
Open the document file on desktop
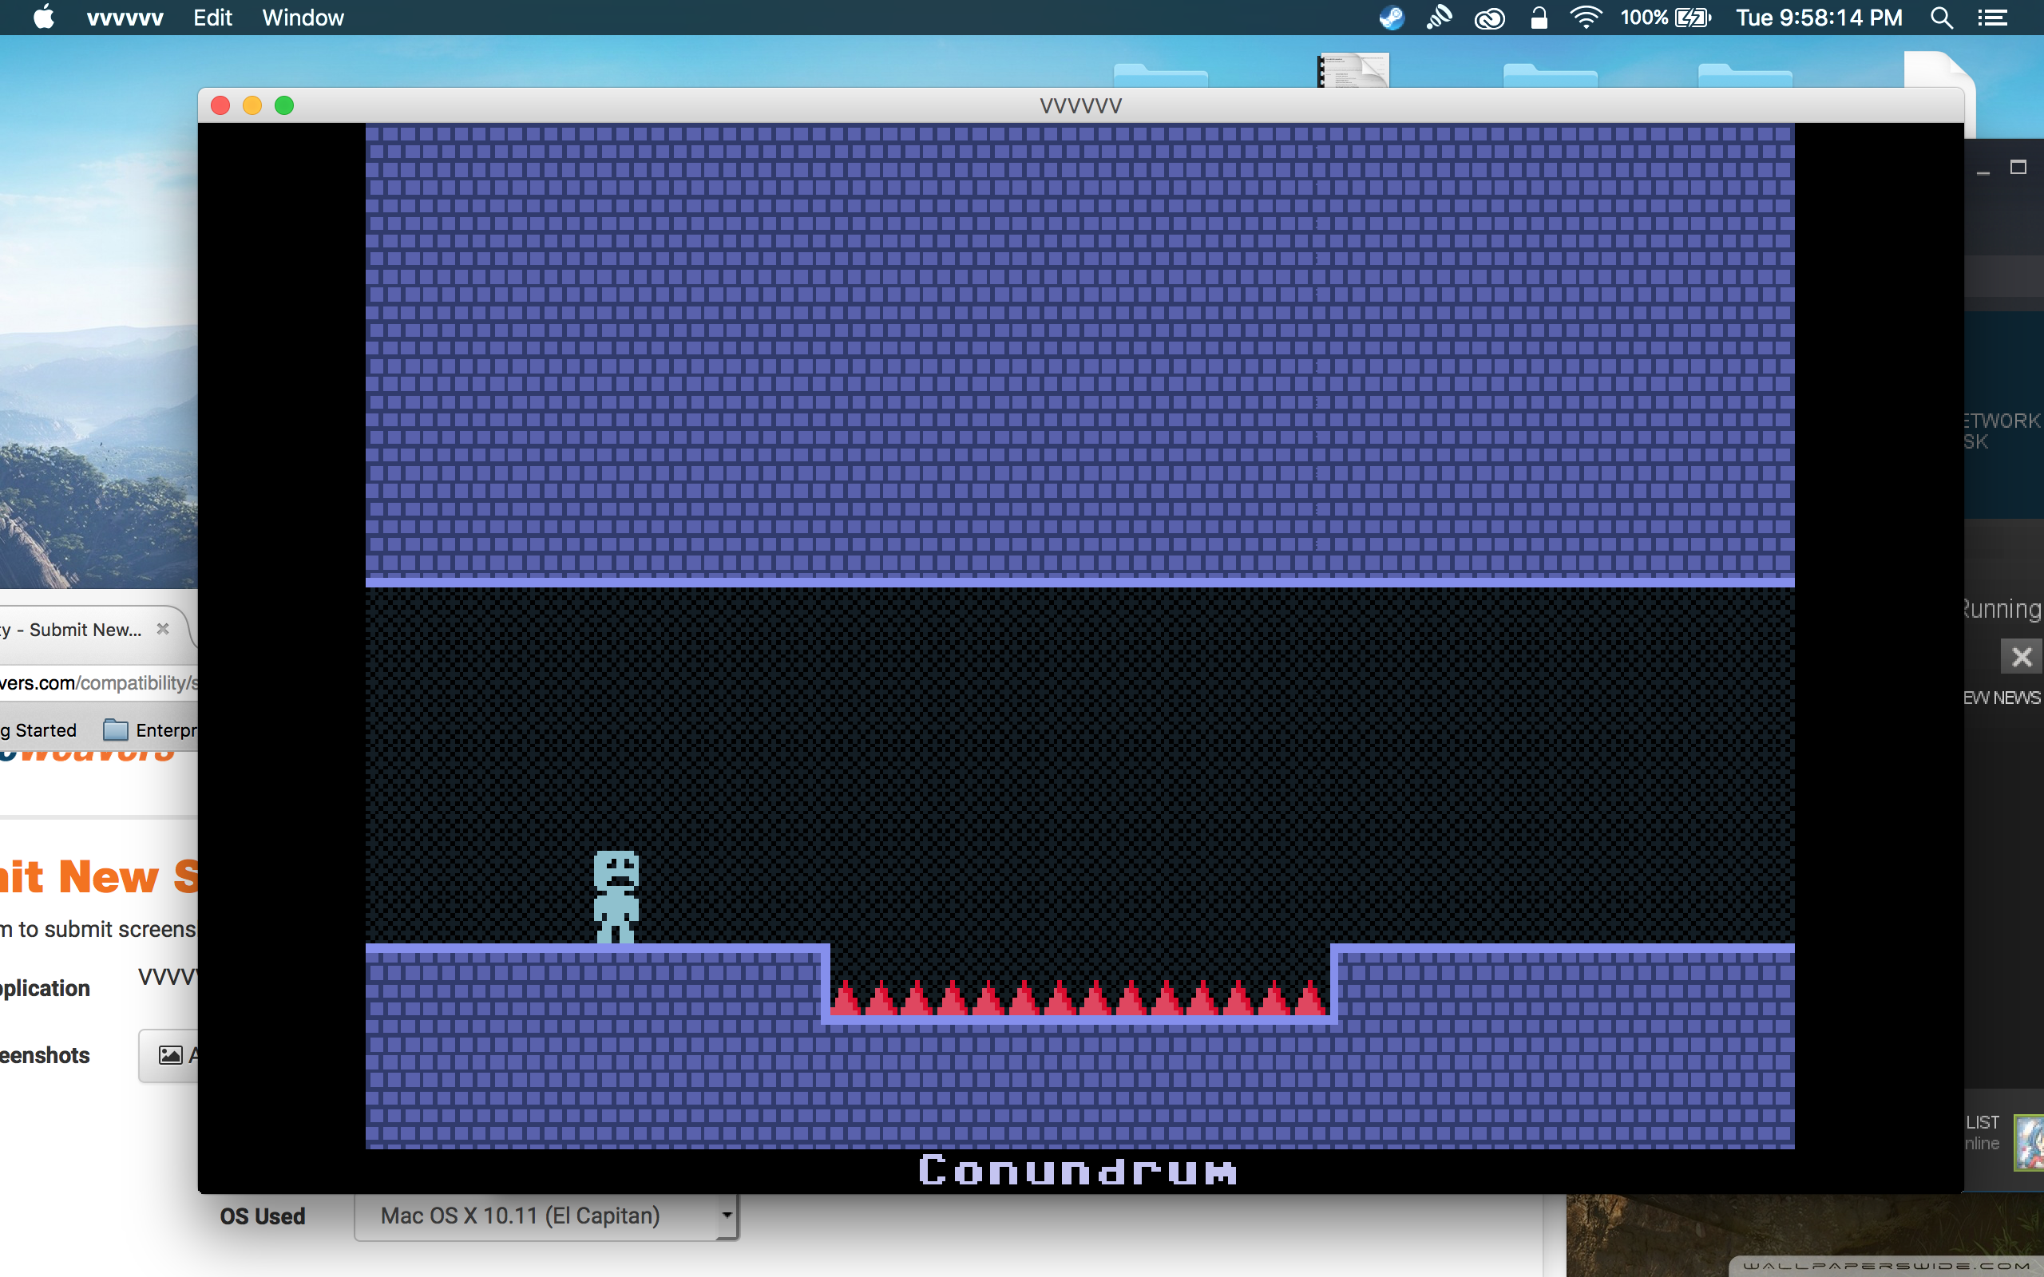[x=1354, y=70]
